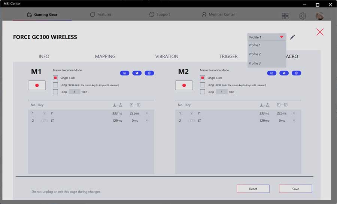Enable Single Click mode for M1
337x204 pixels.
tap(55, 78)
